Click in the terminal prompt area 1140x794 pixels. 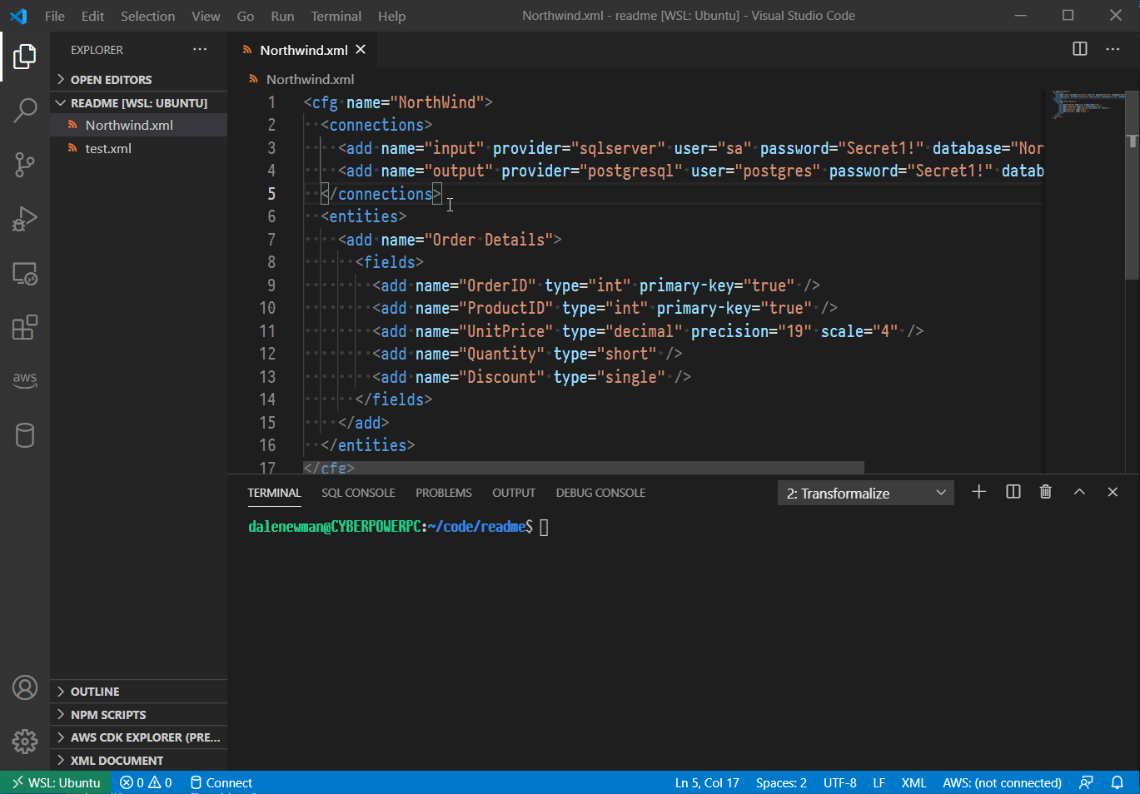click(544, 527)
